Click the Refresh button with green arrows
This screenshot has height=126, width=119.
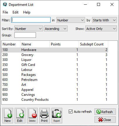click(x=105, y=112)
